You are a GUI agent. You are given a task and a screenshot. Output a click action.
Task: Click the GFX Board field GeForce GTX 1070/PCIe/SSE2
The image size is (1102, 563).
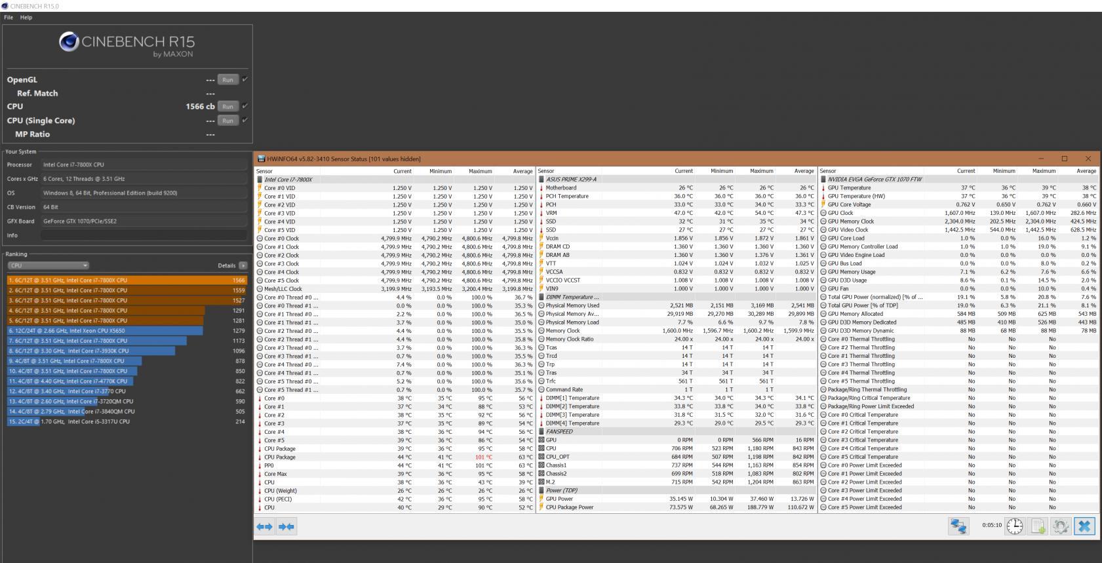pos(144,221)
